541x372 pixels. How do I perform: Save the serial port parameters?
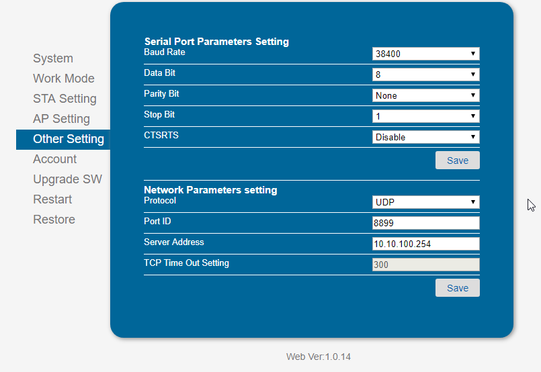pos(458,160)
